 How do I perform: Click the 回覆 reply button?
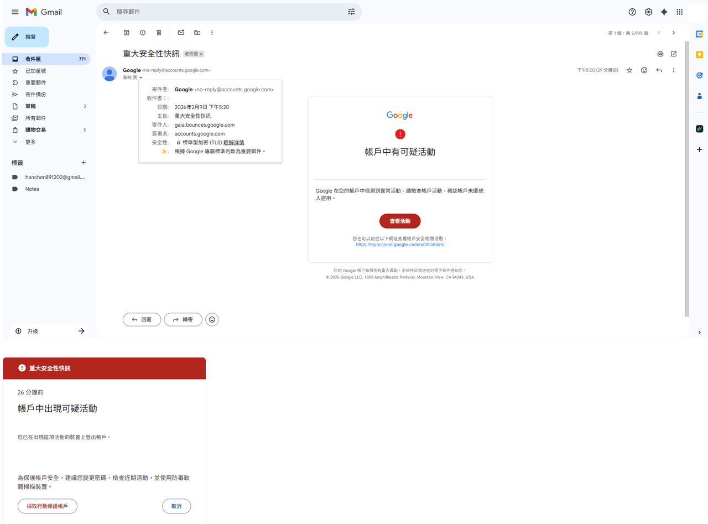tap(142, 319)
